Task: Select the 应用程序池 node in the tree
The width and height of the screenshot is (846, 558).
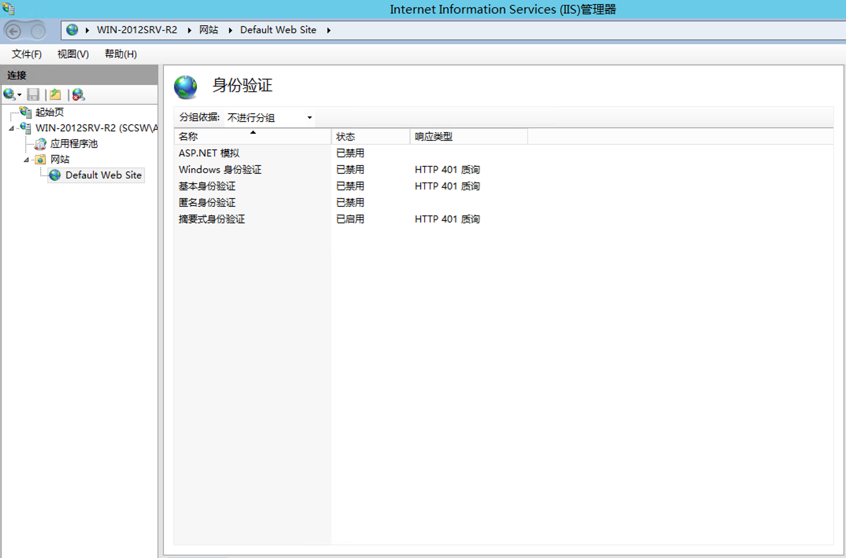Action: (x=74, y=144)
